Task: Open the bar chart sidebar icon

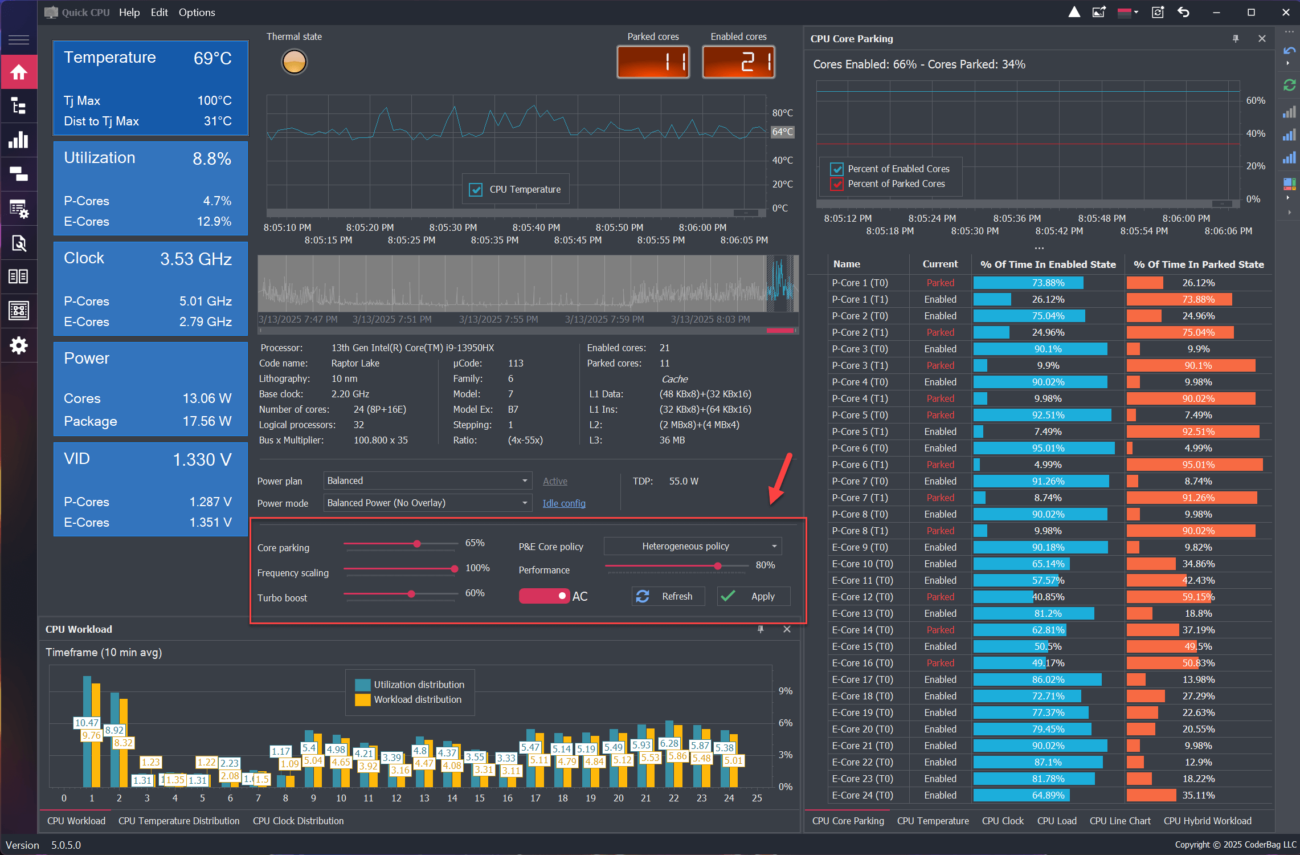Action: (19, 140)
